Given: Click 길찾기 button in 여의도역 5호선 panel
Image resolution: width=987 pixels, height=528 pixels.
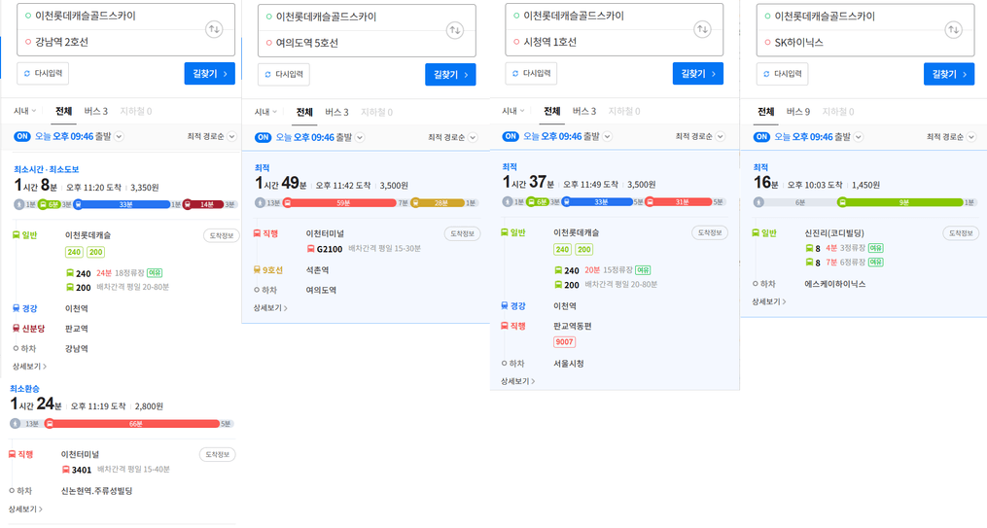Looking at the screenshot, I should click(x=450, y=74).
